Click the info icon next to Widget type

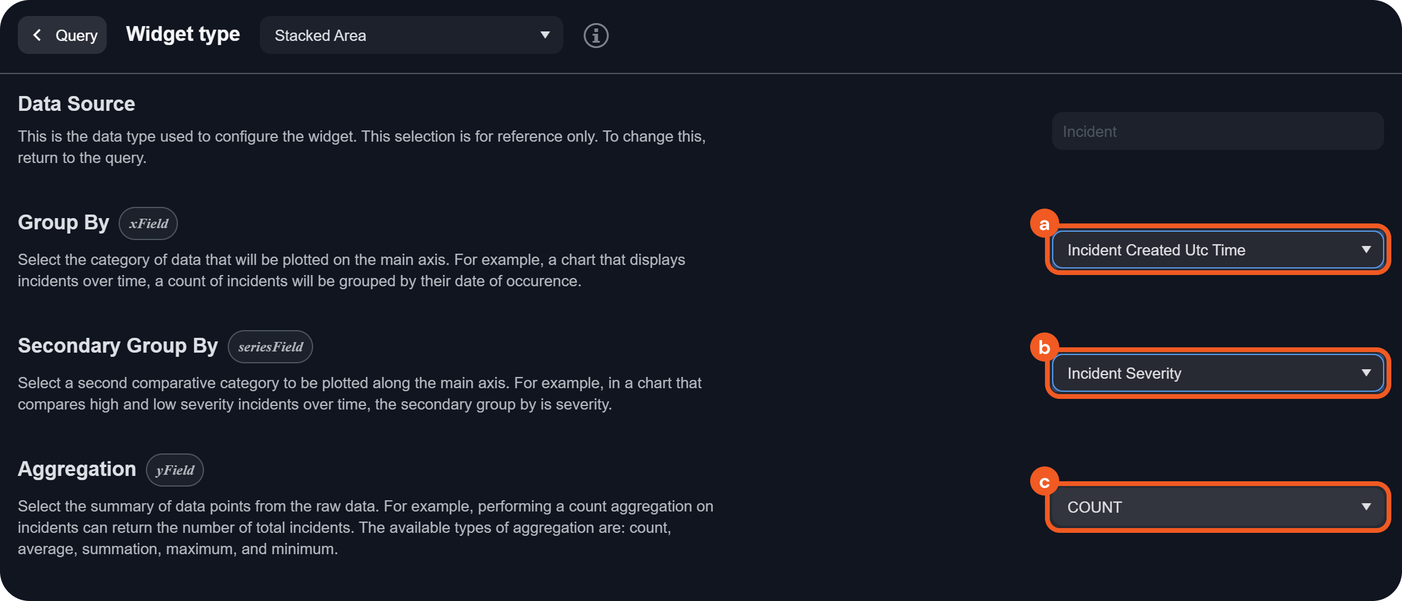pos(596,36)
